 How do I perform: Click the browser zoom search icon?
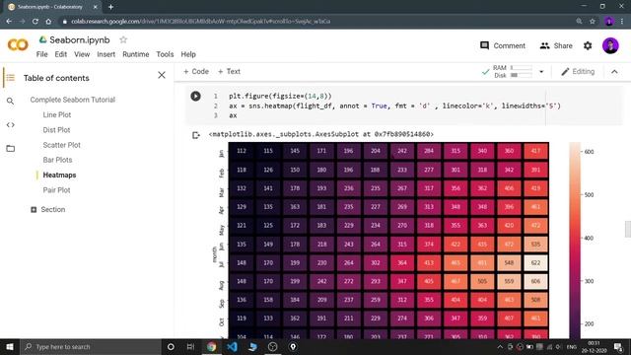click(579, 22)
